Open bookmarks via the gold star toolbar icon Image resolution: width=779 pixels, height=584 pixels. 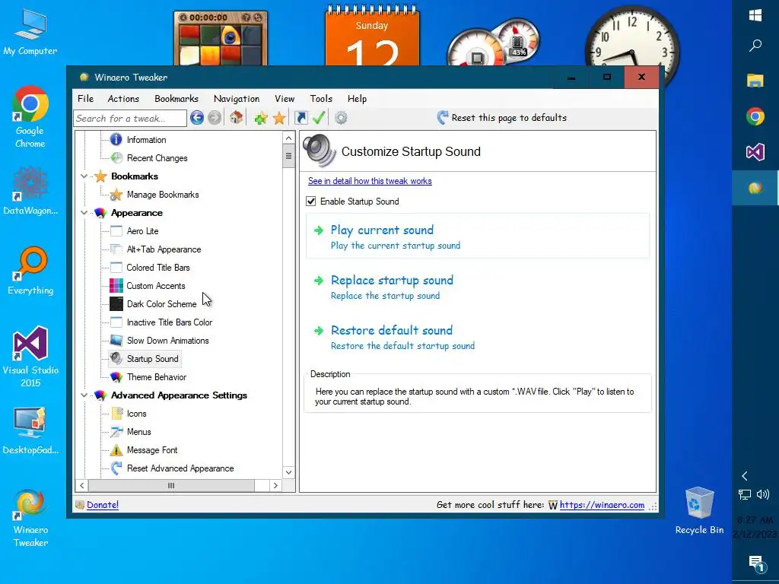click(x=279, y=118)
